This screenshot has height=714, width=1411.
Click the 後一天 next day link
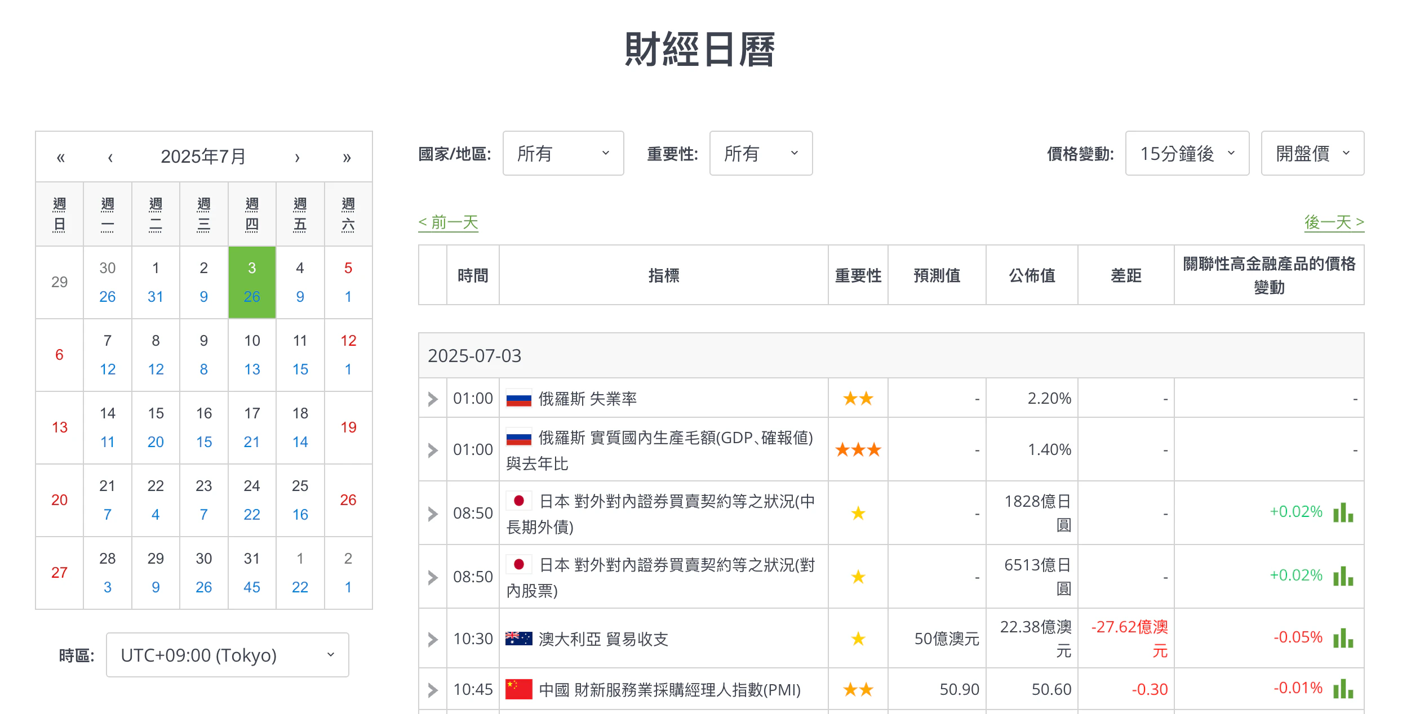[1334, 222]
